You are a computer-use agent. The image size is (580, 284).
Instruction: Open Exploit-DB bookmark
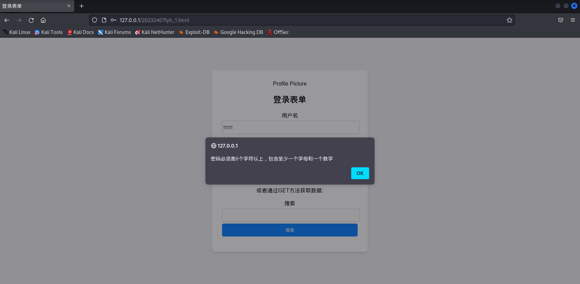[194, 32]
